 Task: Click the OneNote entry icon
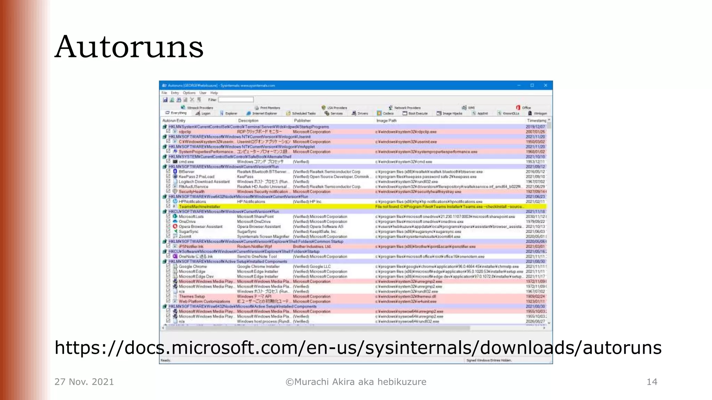(x=175, y=256)
